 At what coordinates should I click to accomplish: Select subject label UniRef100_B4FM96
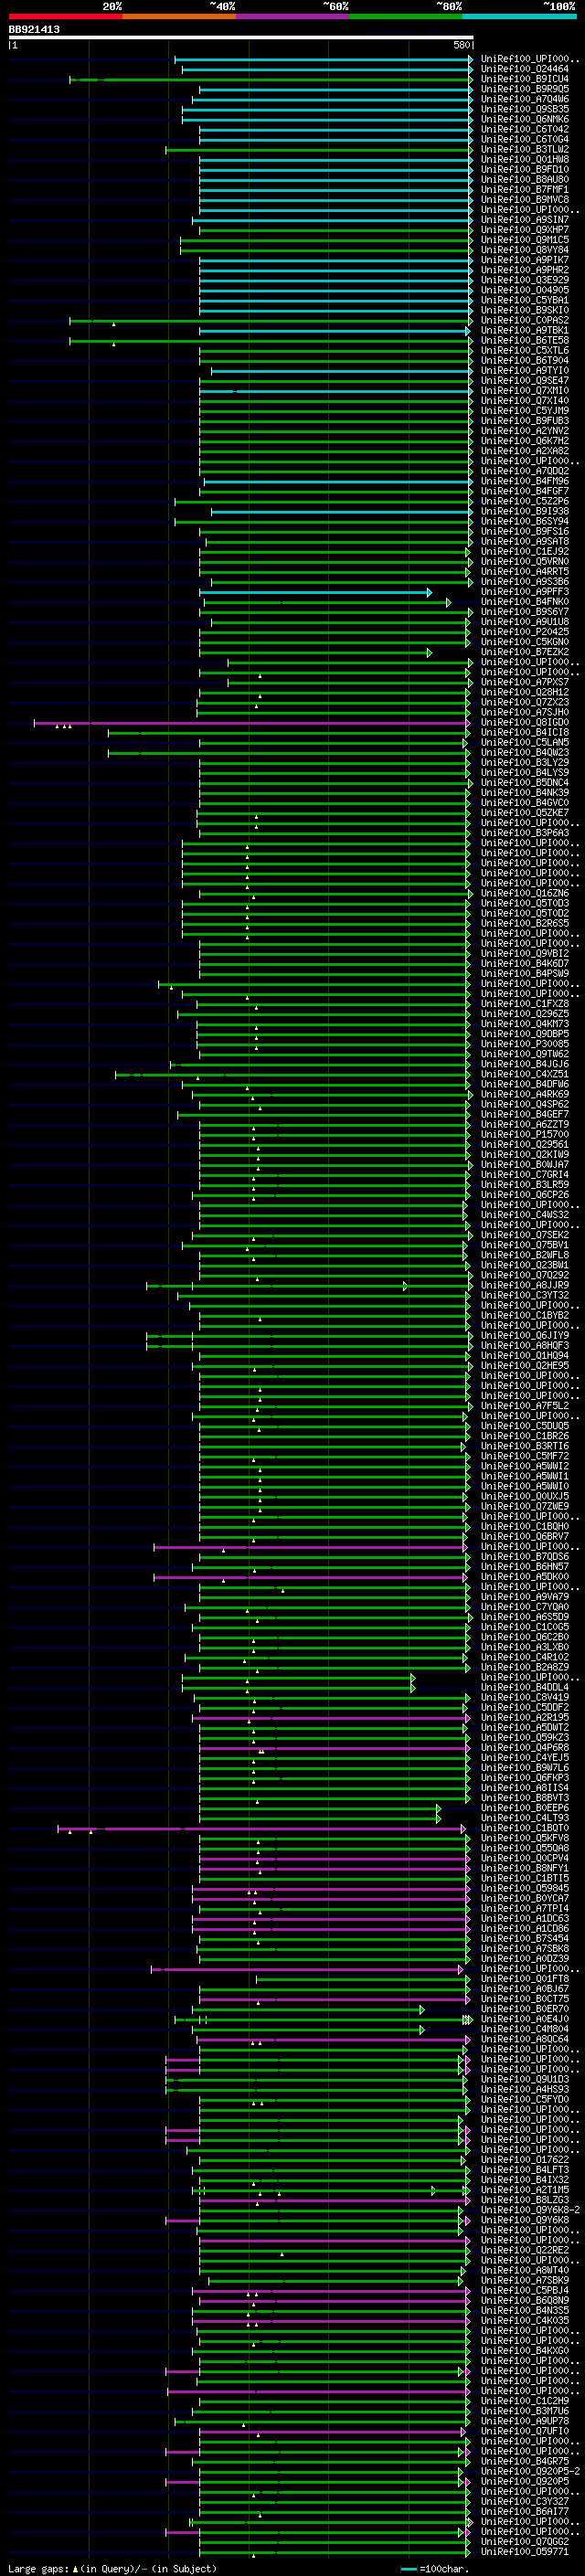pyautogui.click(x=525, y=481)
